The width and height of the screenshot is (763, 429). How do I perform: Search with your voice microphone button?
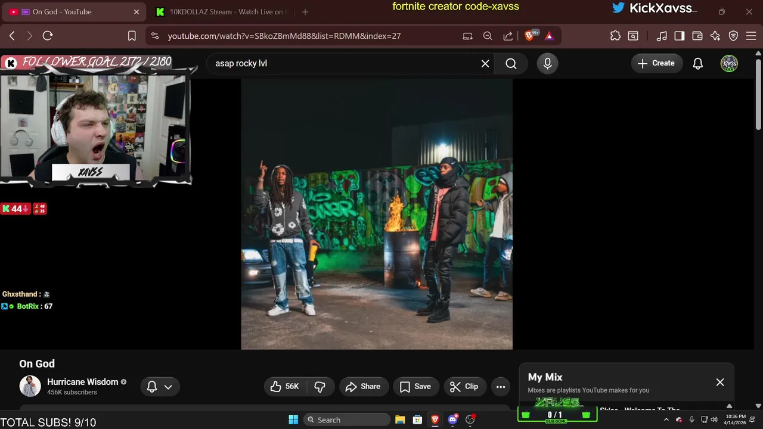(548, 63)
